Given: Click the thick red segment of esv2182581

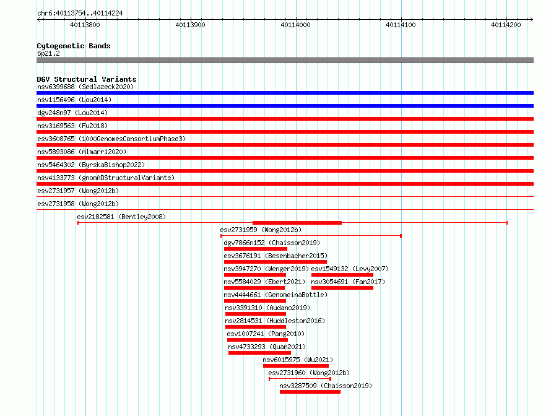Looking at the screenshot, I should [x=297, y=223].
